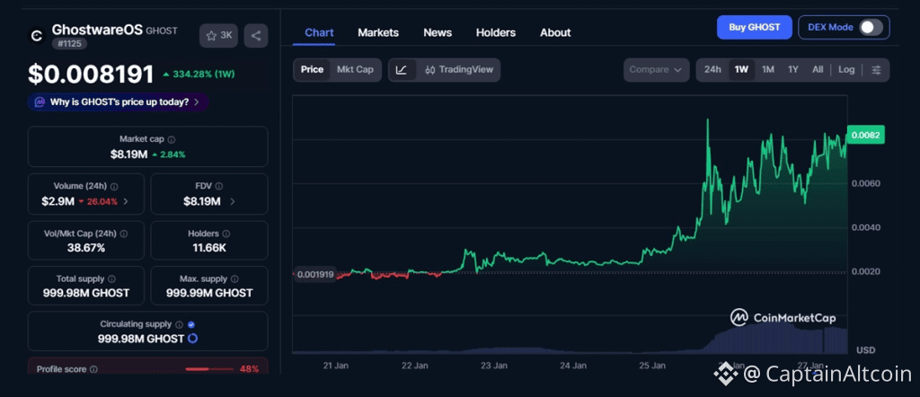Image resolution: width=920 pixels, height=397 pixels.
Task: Select the line chart type icon
Action: point(402,70)
